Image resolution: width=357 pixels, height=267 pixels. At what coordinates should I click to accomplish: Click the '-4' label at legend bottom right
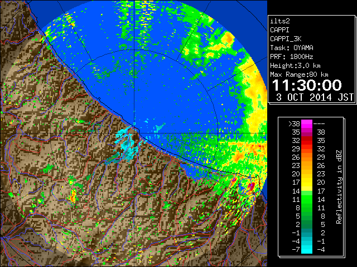pos(321,249)
